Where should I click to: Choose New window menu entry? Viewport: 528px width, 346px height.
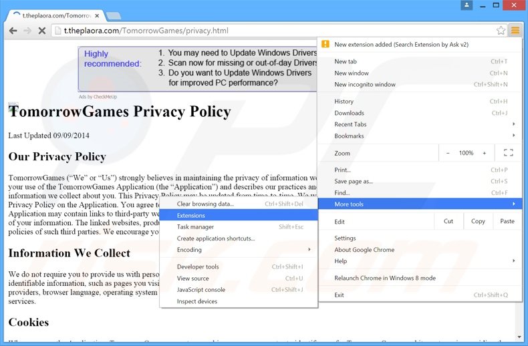(x=420, y=73)
